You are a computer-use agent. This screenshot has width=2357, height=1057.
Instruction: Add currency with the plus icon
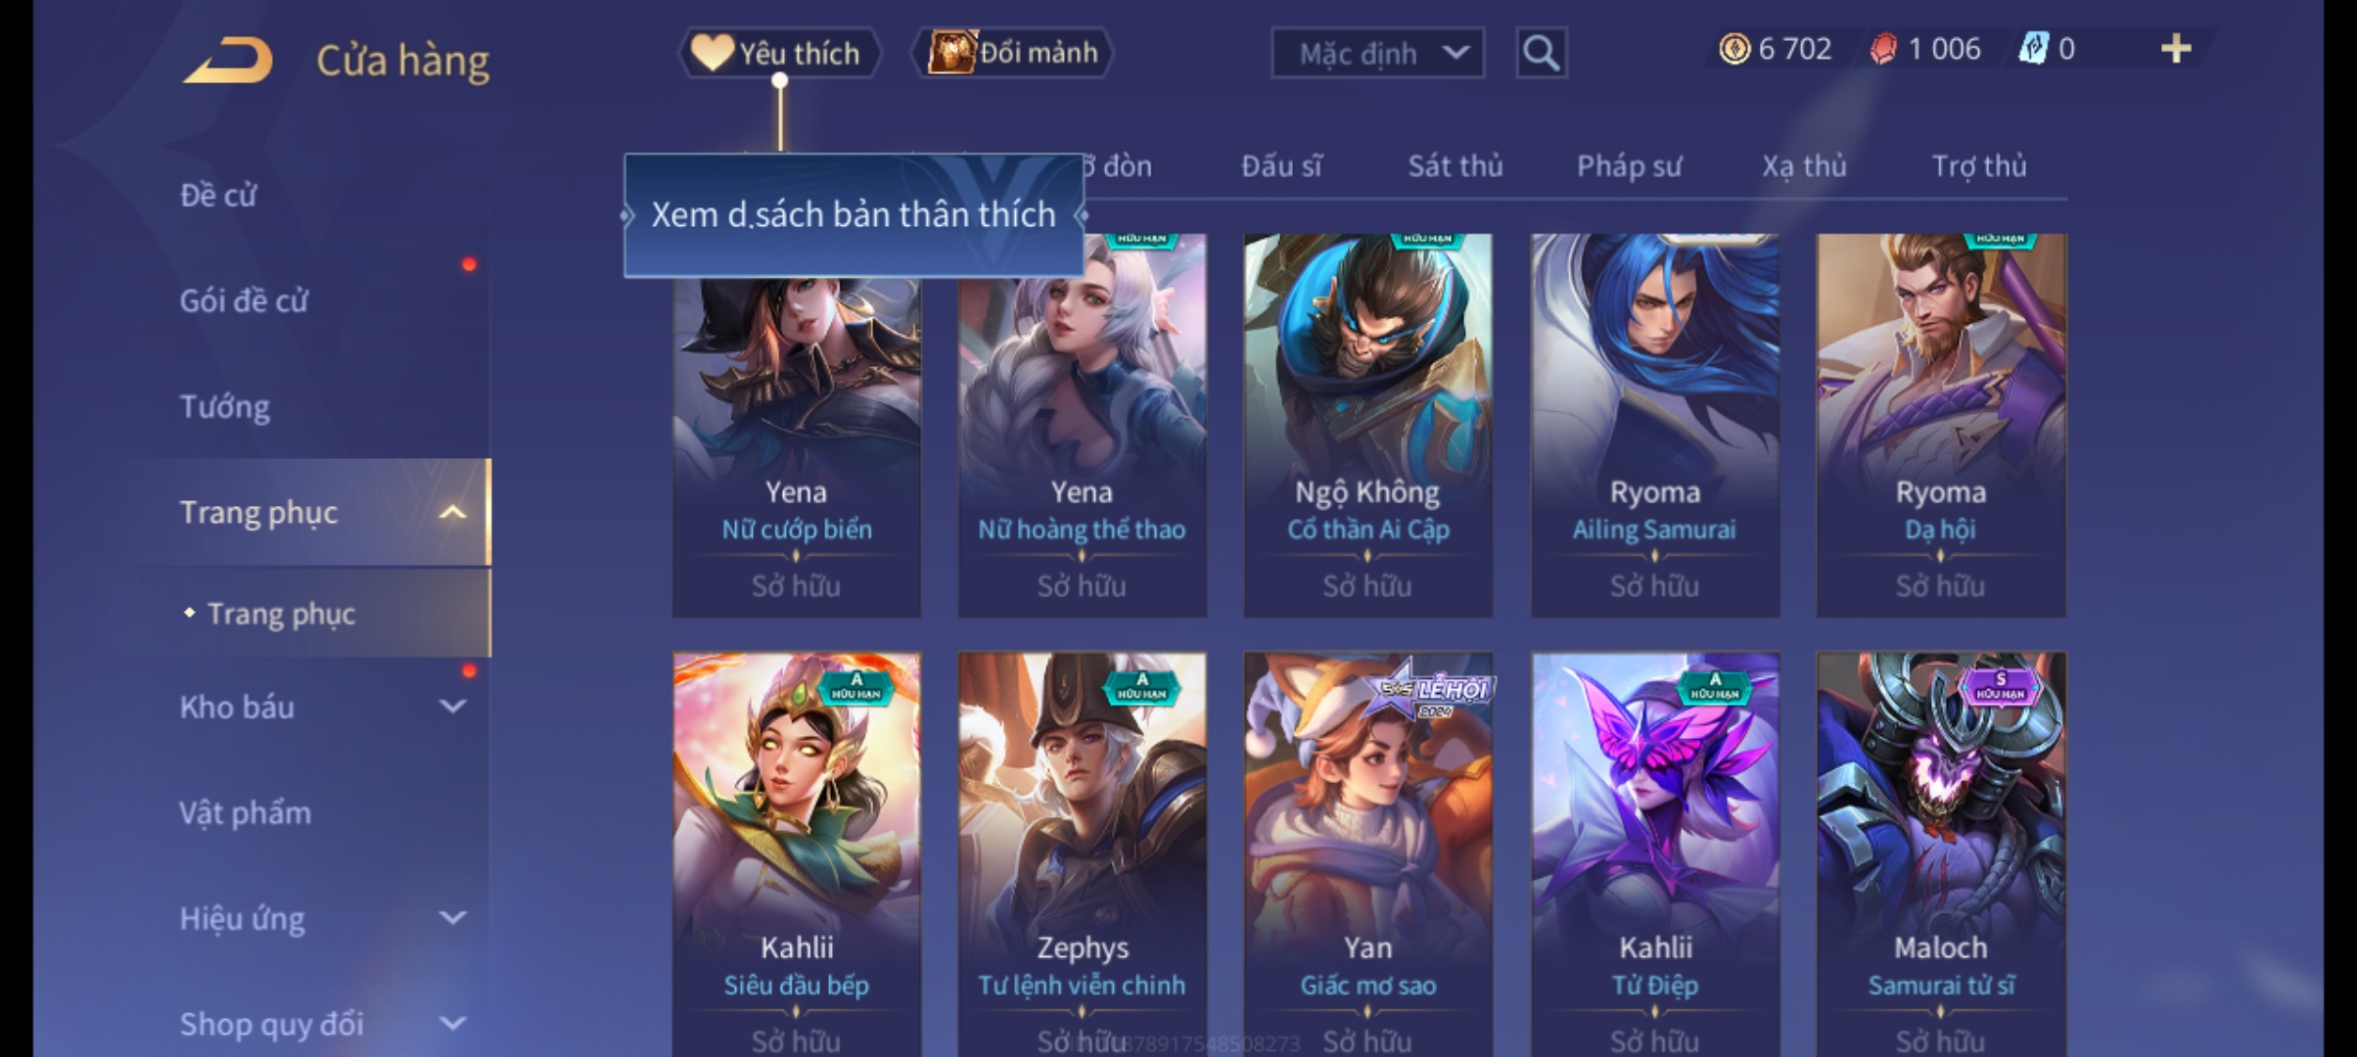(2175, 48)
